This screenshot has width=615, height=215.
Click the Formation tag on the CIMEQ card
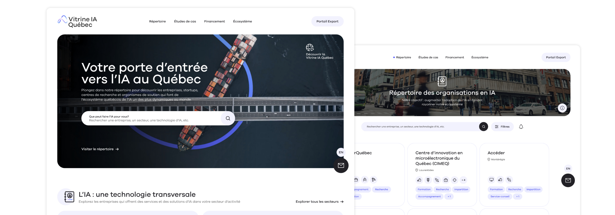[x=424, y=190]
